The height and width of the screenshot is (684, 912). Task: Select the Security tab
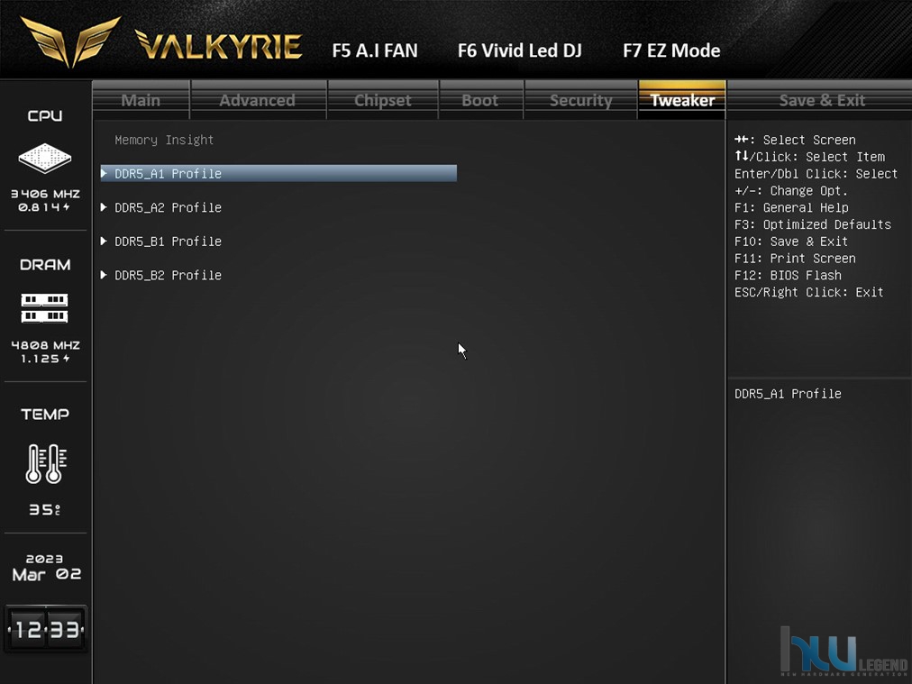click(x=581, y=100)
